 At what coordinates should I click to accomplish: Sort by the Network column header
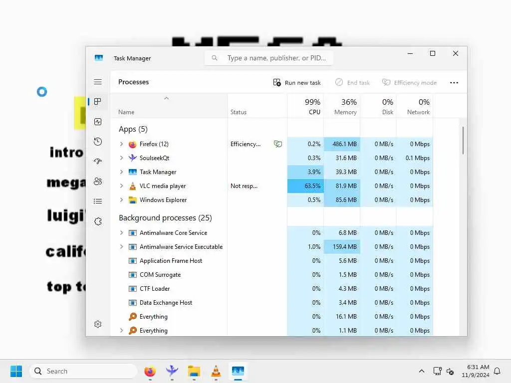(x=415, y=107)
